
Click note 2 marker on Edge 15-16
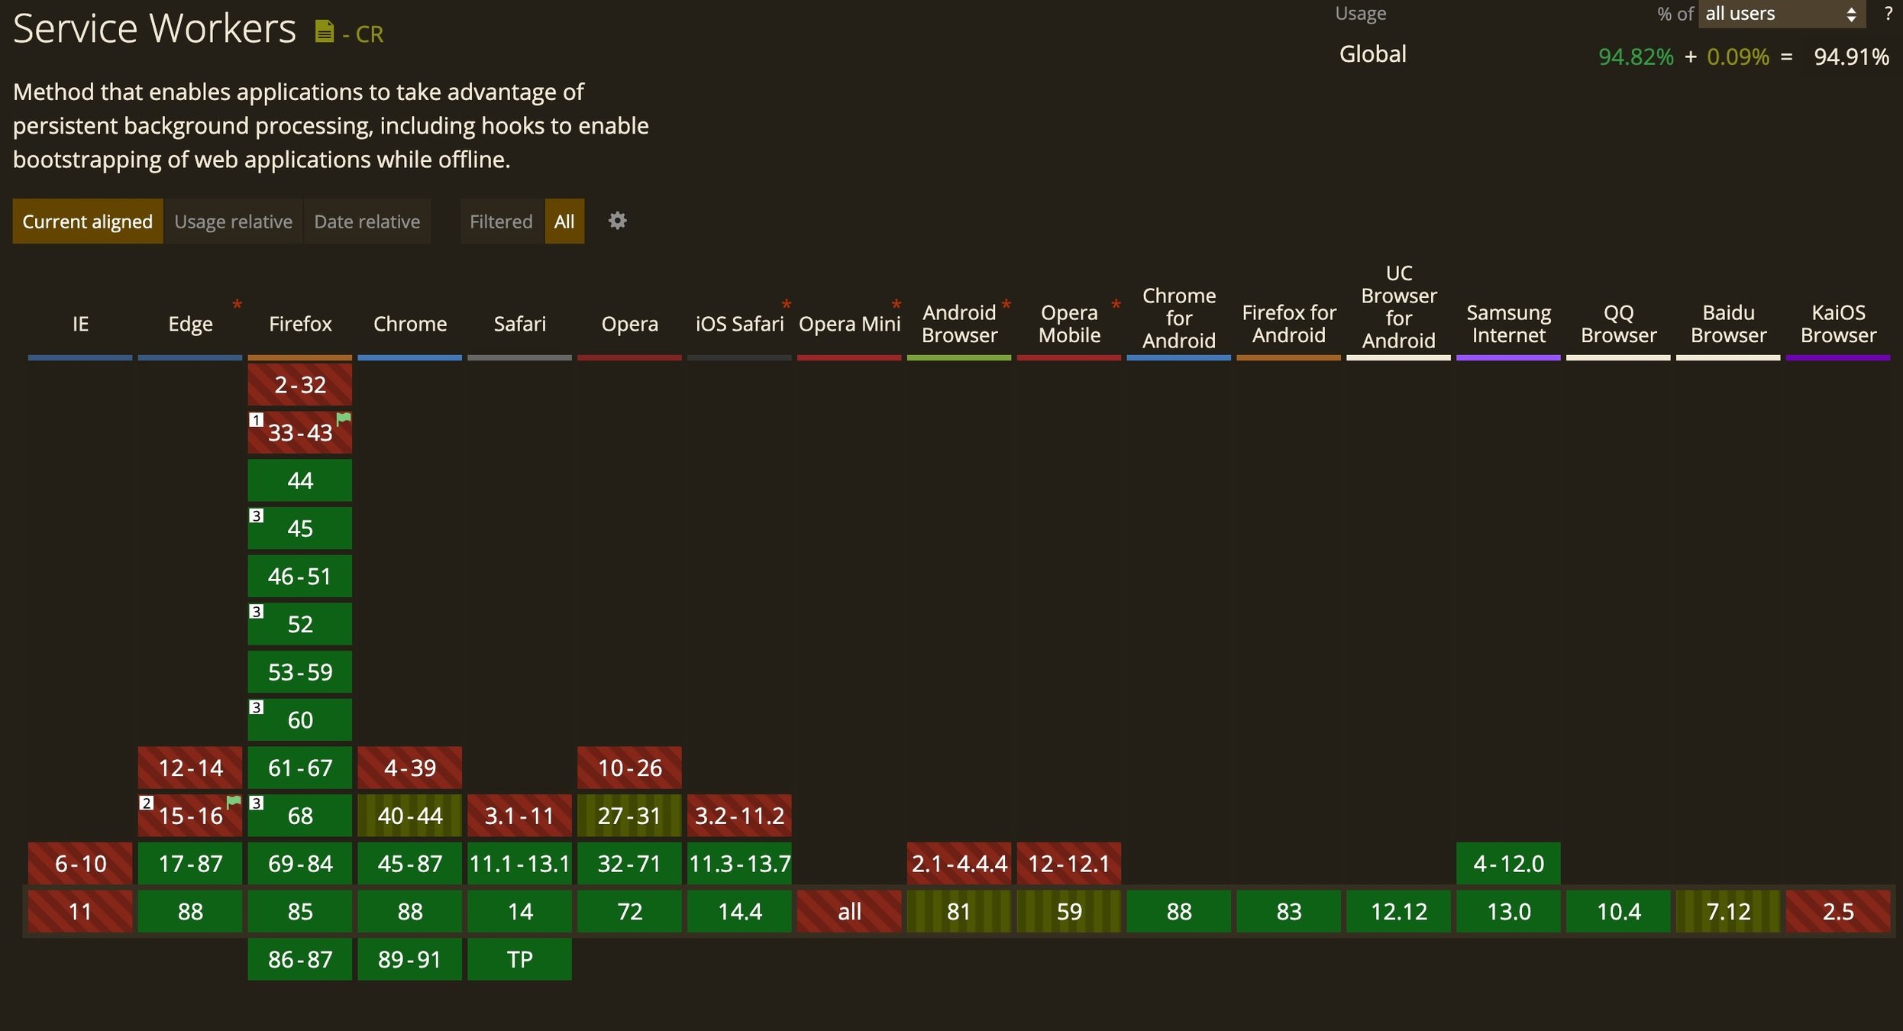coord(147,803)
